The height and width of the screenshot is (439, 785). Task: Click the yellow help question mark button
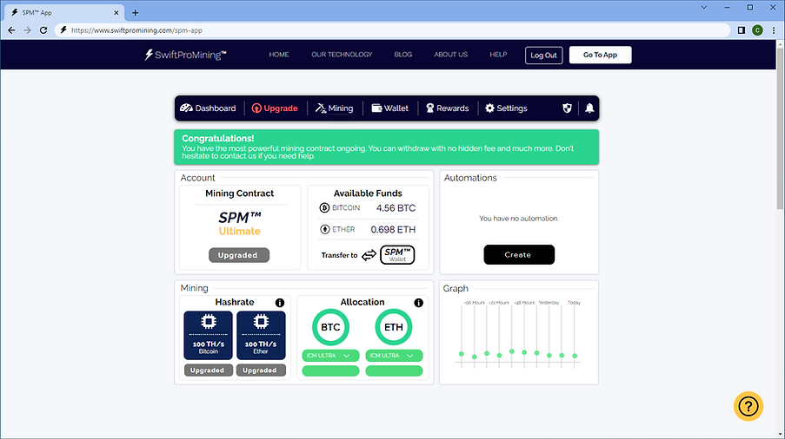click(748, 406)
